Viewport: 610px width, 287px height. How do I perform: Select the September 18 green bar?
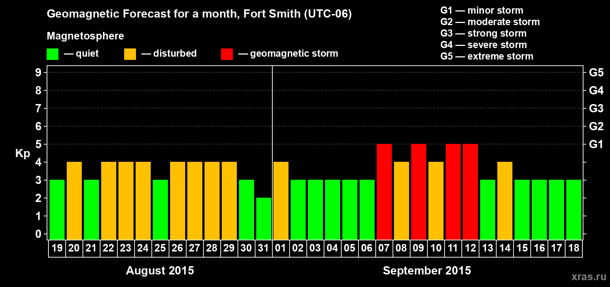point(574,210)
